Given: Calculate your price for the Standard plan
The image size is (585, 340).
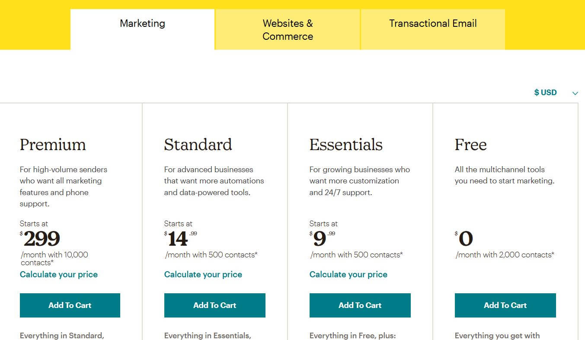Looking at the screenshot, I should (203, 274).
